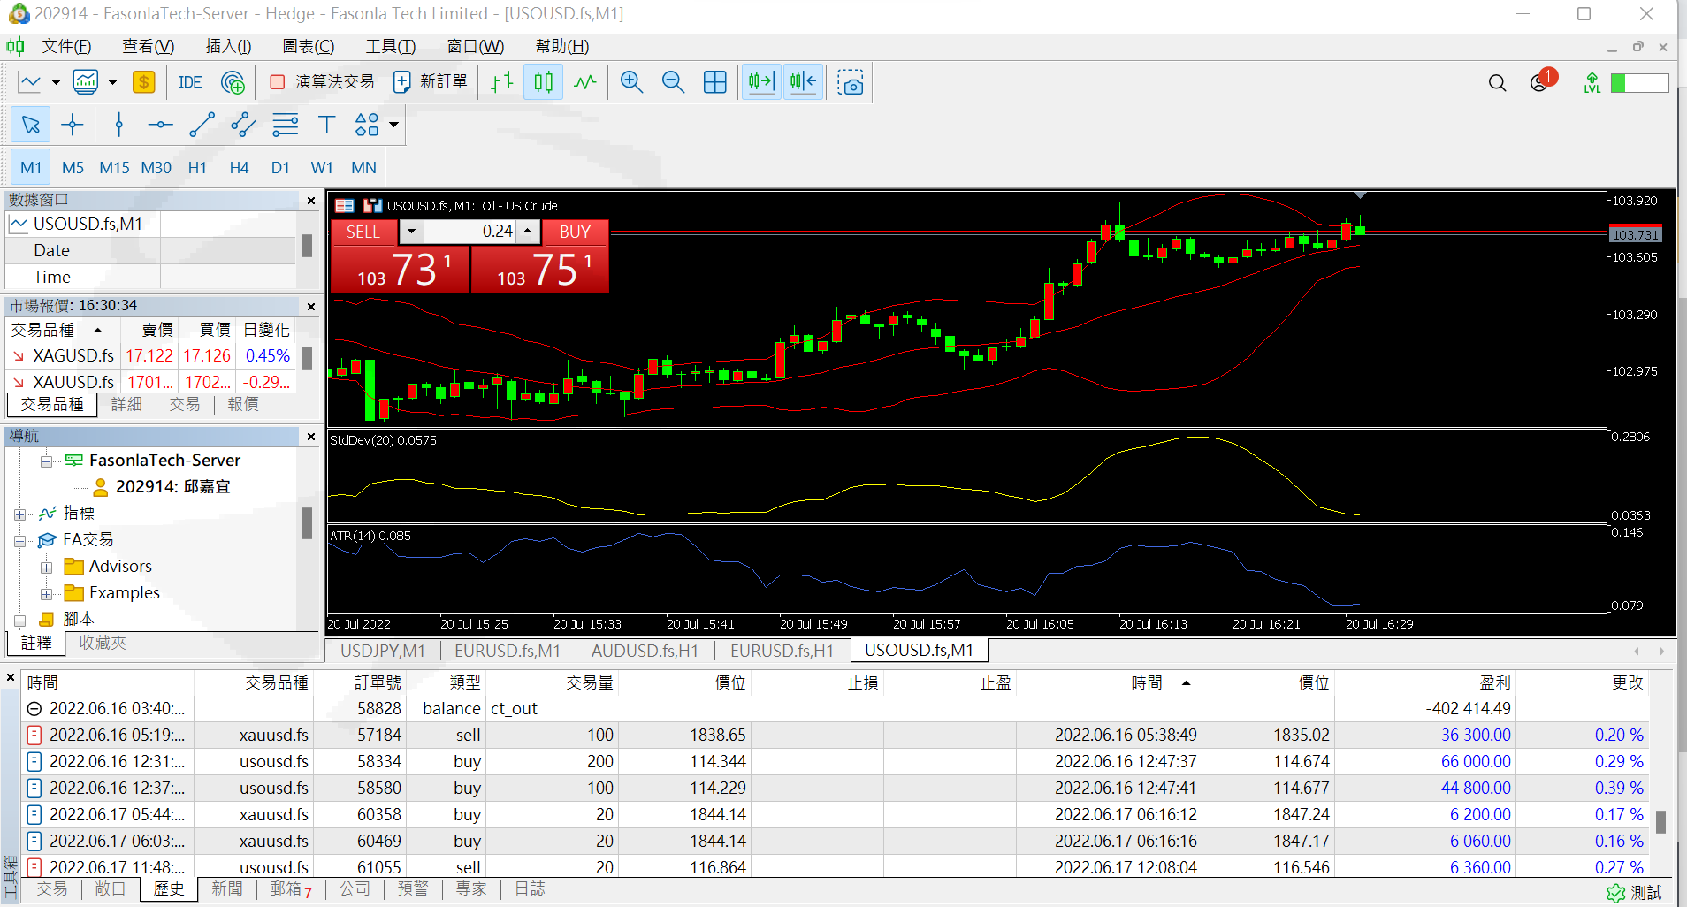Select the crosshair cursor tool
Image resolution: width=1687 pixels, height=907 pixels.
[x=73, y=125]
